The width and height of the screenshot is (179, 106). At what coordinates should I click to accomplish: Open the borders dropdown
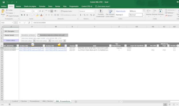(x=34, y=15)
